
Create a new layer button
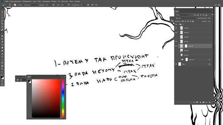click(207, 102)
